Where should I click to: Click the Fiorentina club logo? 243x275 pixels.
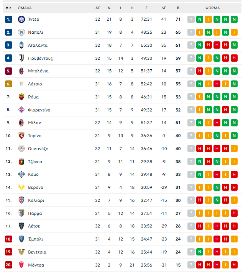[21, 110]
